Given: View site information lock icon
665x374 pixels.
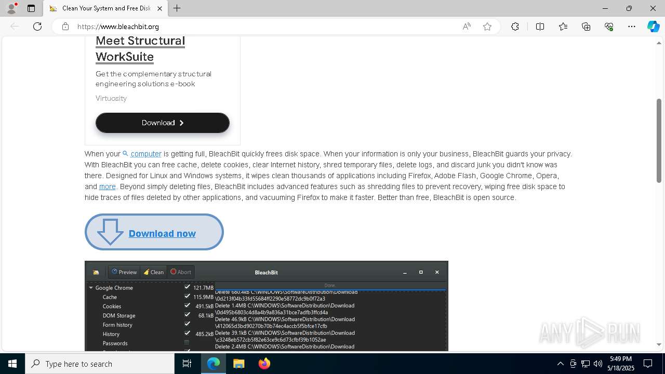Looking at the screenshot, I should 65,26.
